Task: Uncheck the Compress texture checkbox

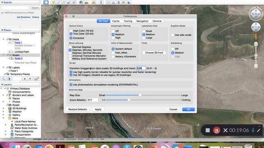Action: (71, 38)
